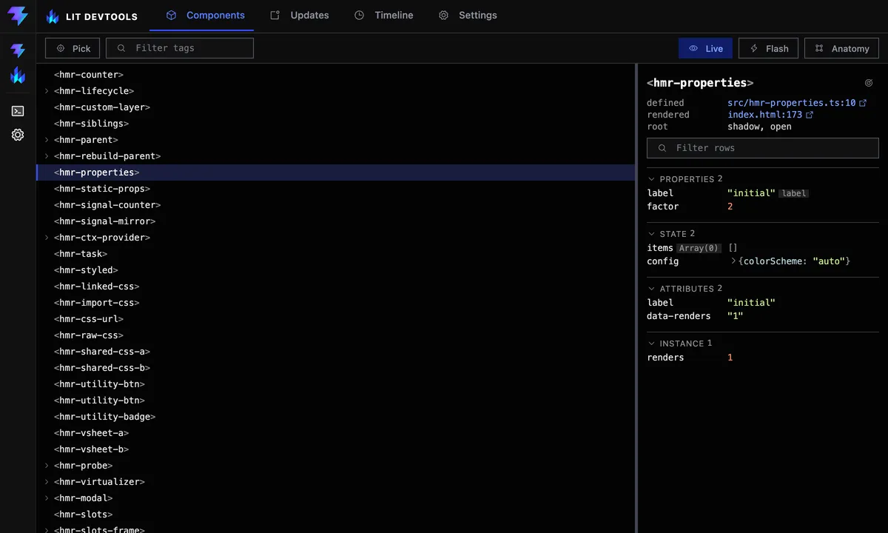Click the magnifier icon in Filter rows box
Image resolution: width=888 pixels, height=533 pixels.
(x=662, y=148)
